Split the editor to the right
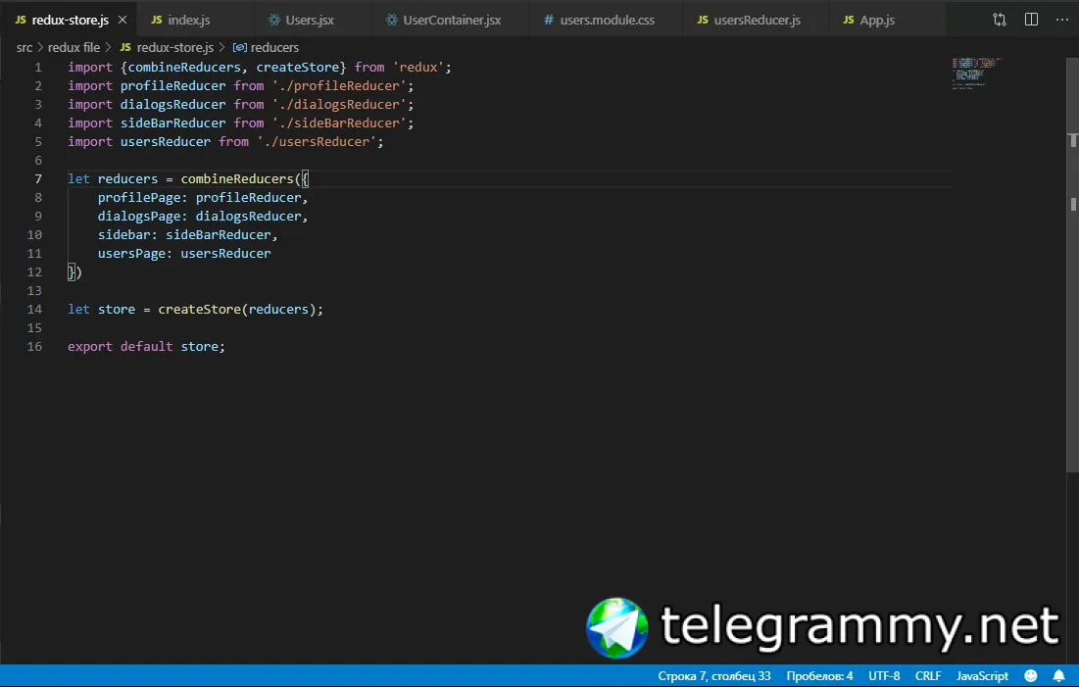The height and width of the screenshot is (687, 1079). point(1031,20)
